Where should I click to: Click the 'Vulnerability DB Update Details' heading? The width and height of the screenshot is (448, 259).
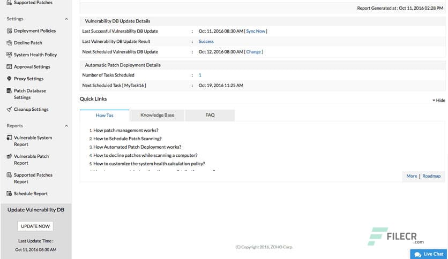117,21
